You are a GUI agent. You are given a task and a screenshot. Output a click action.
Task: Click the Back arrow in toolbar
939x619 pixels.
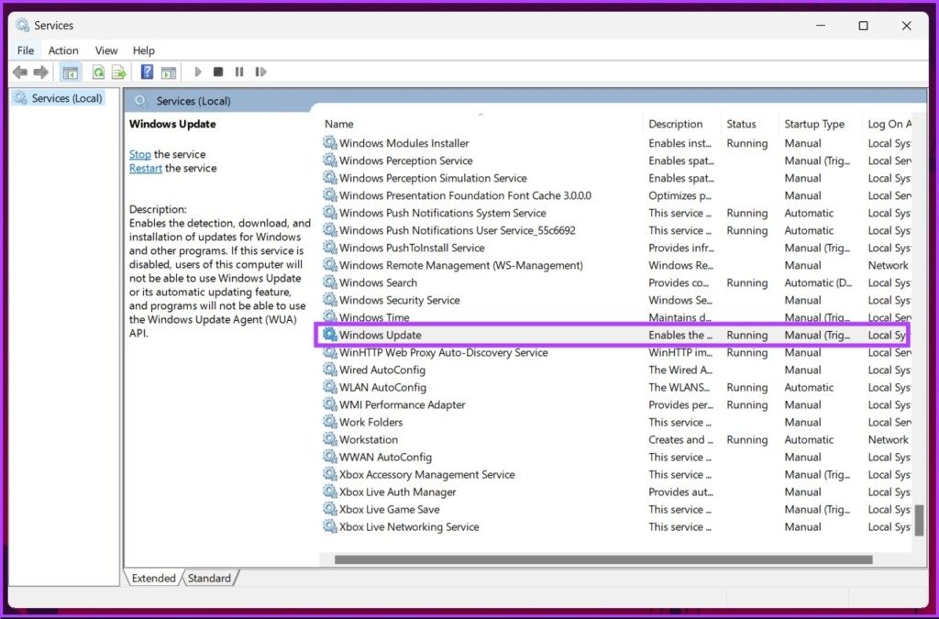click(x=20, y=72)
